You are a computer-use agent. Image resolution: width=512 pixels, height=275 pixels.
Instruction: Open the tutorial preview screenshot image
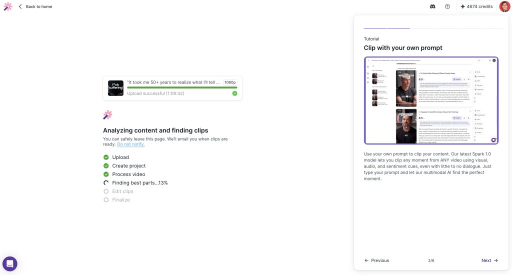[x=431, y=100]
